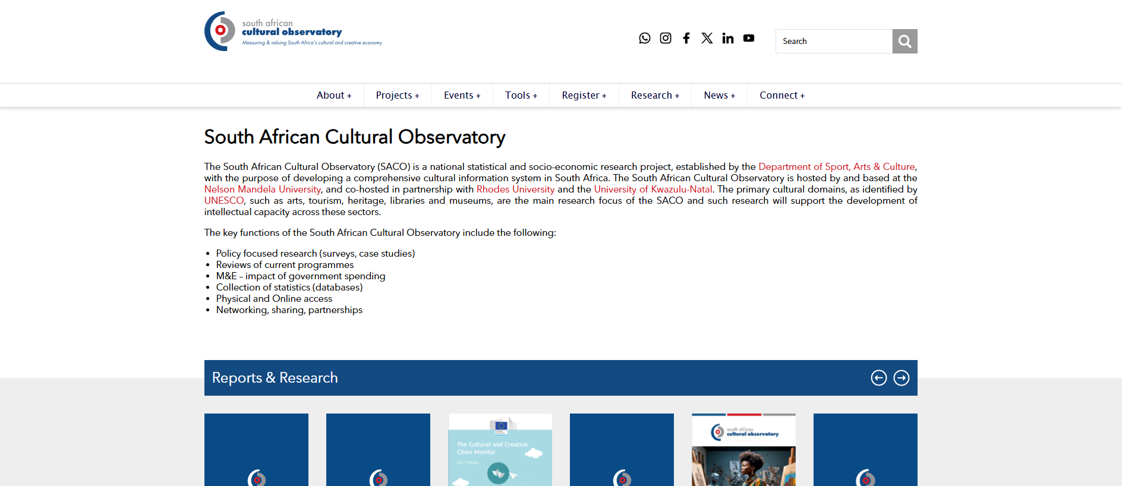Open the fourth report thumbnail, plain blue

click(622, 450)
